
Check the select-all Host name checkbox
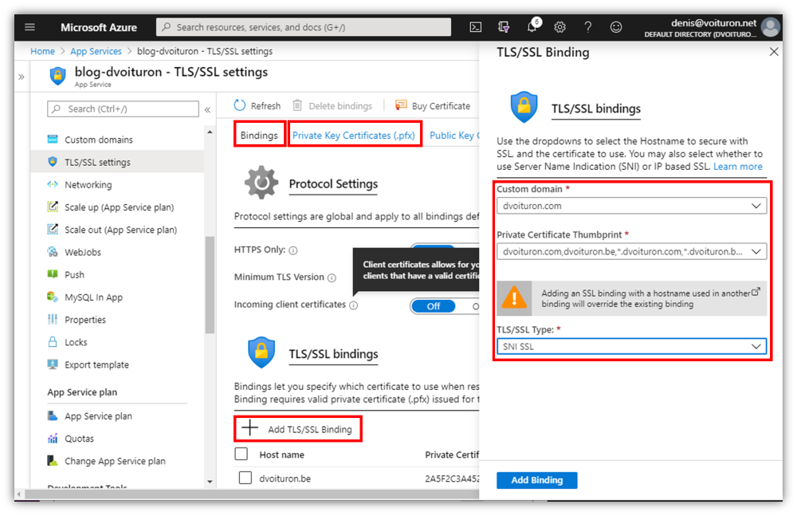(x=241, y=454)
